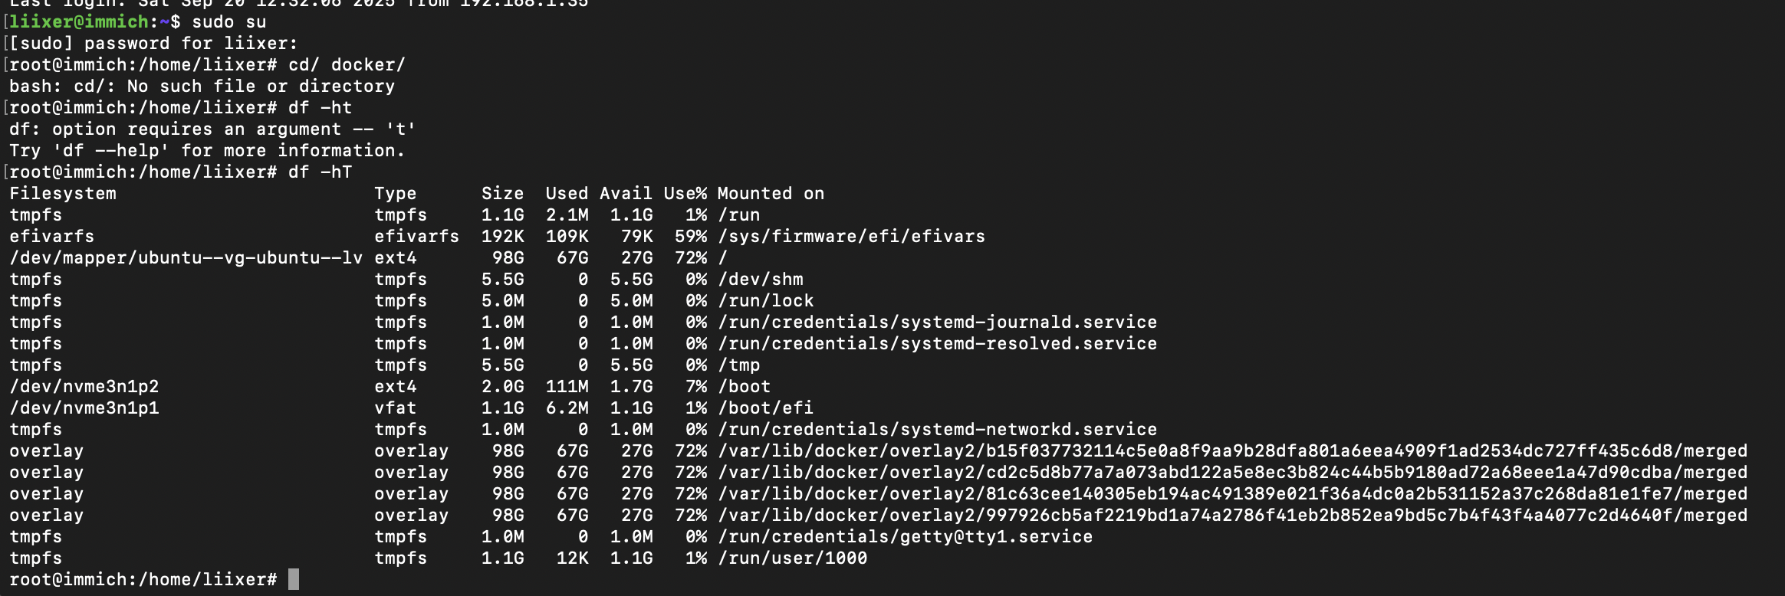The image size is (1785, 596).
Task: Click the 'sudo su' command text
Action: [228, 21]
